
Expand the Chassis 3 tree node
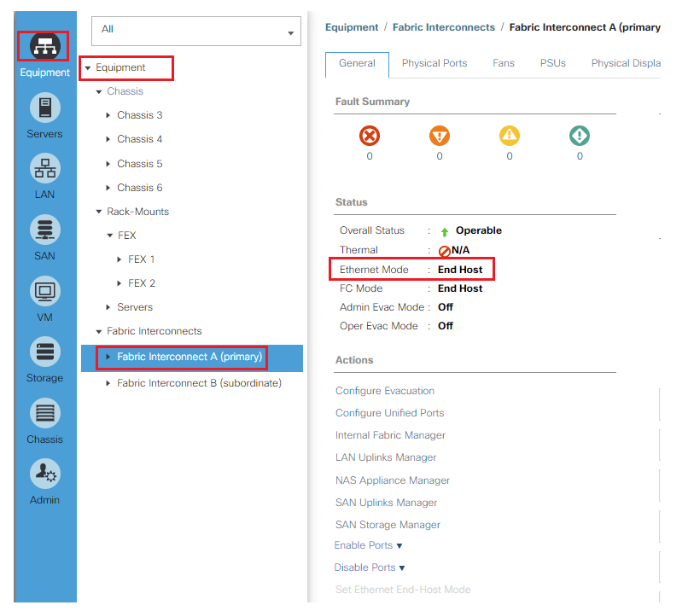pyautogui.click(x=108, y=115)
